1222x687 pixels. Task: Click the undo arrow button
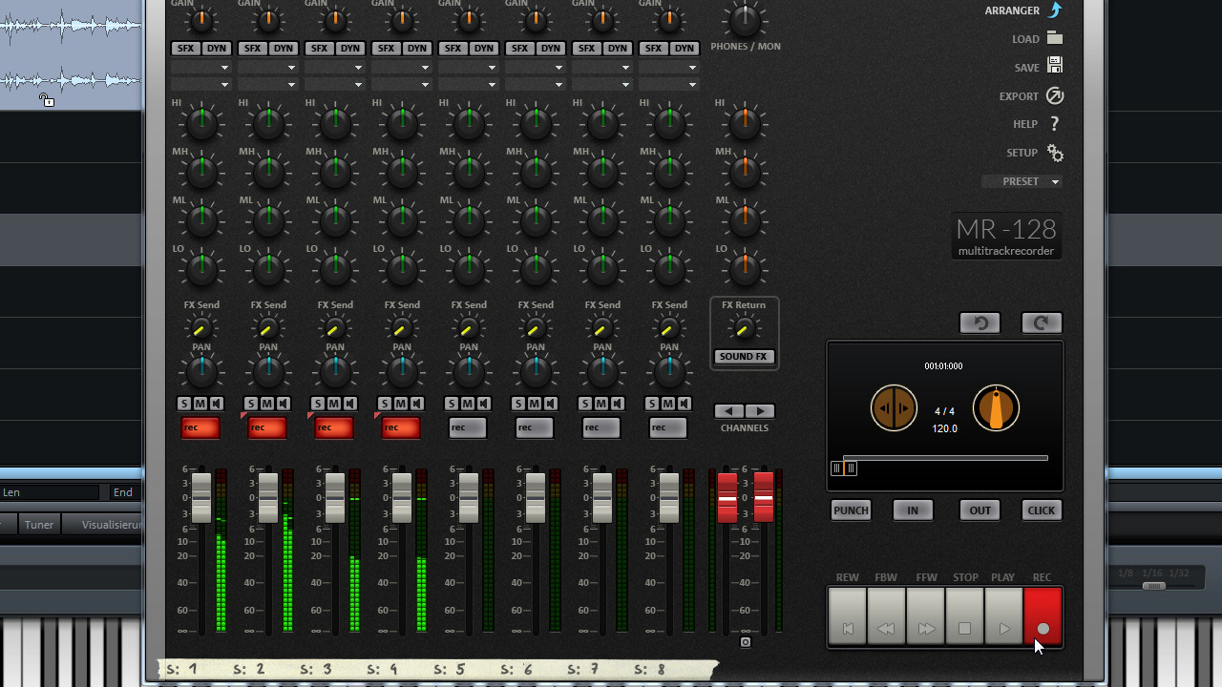[980, 323]
